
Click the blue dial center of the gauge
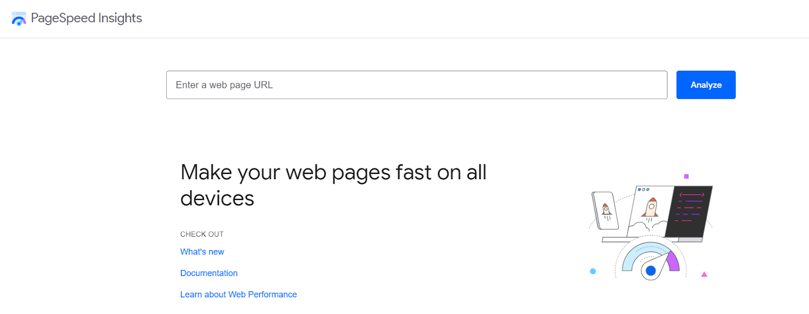[651, 271]
